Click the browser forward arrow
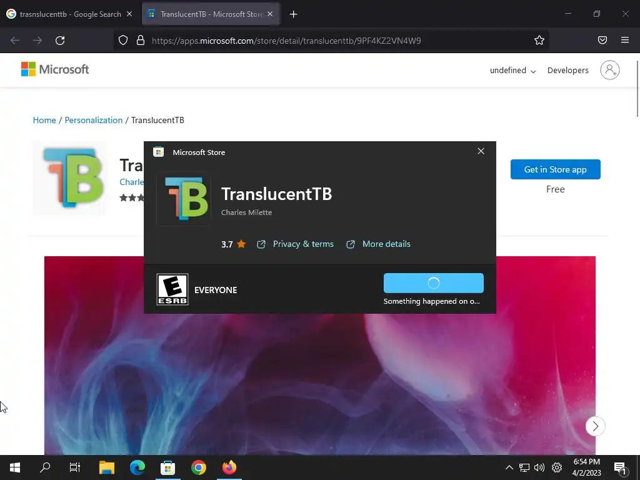The width and height of the screenshot is (640, 480). pos(37,41)
